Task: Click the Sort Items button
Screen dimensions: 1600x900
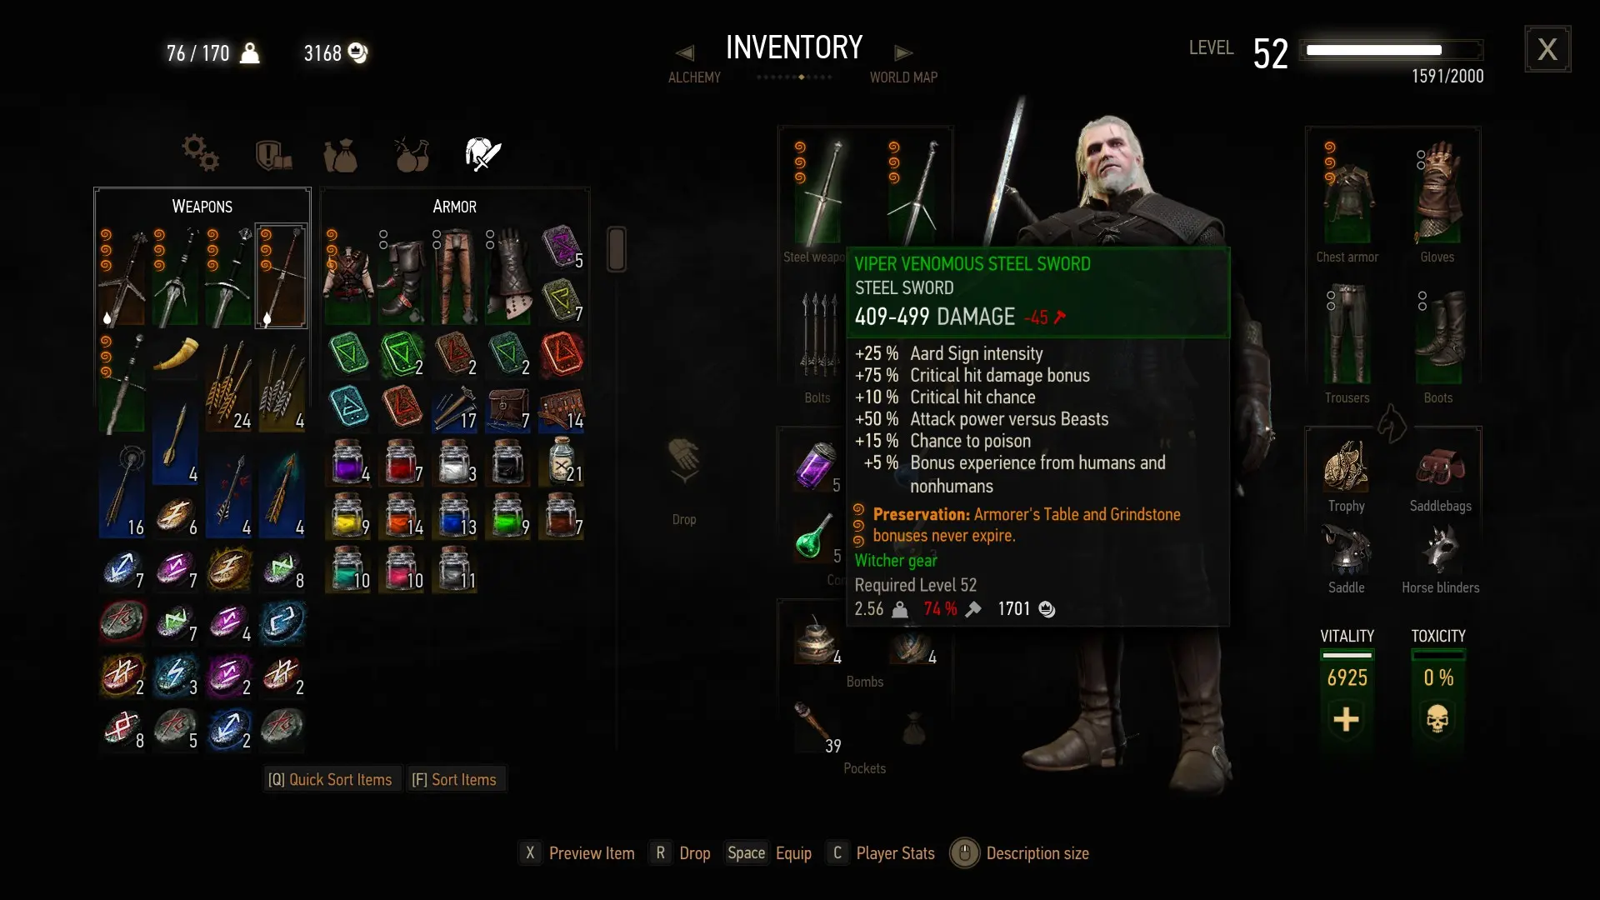Action: (x=454, y=779)
